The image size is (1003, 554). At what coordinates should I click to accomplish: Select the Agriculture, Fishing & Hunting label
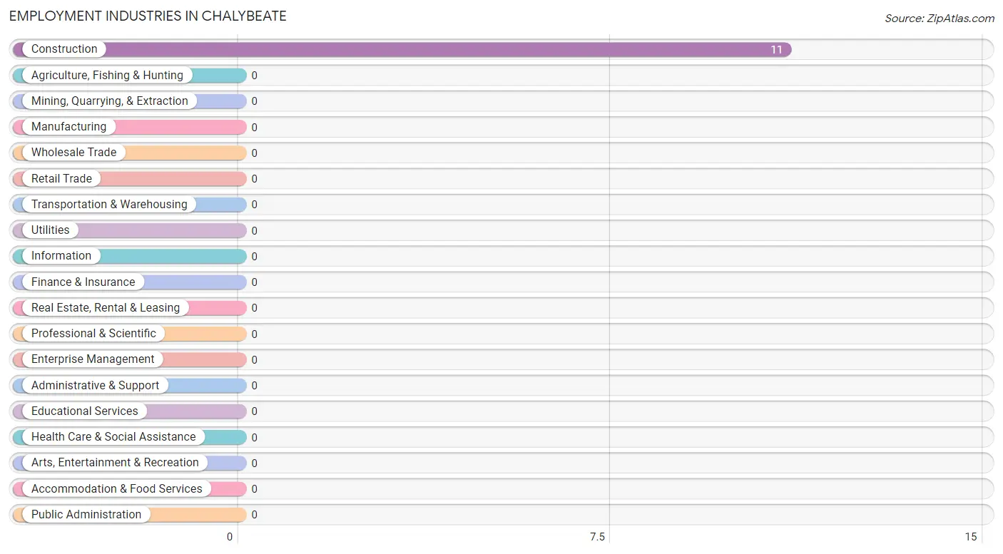tap(107, 75)
